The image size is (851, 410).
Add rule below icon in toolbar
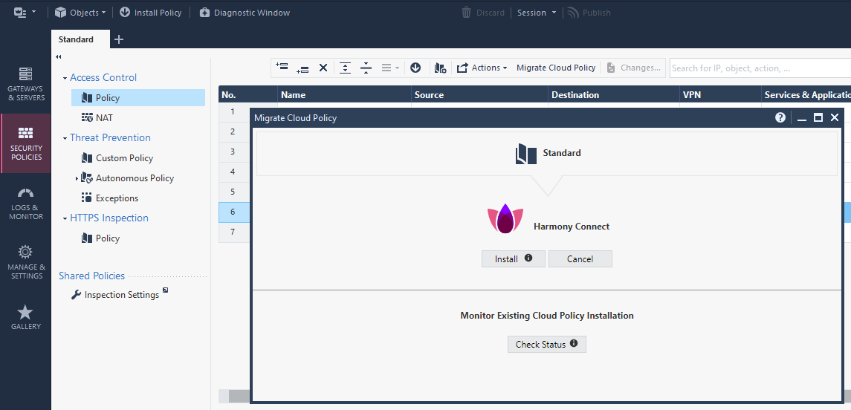tap(302, 69)
